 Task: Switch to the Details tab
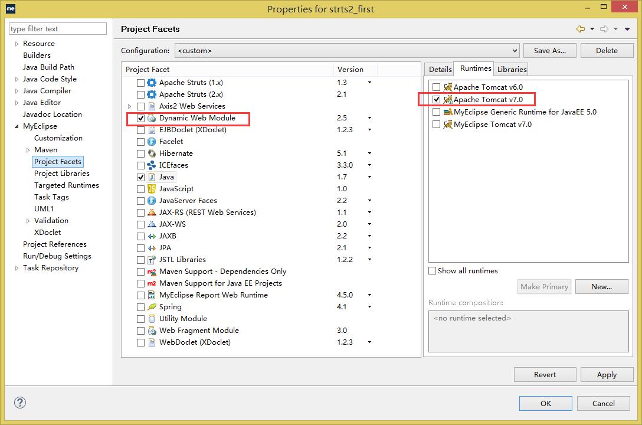(x=440, y=69)
